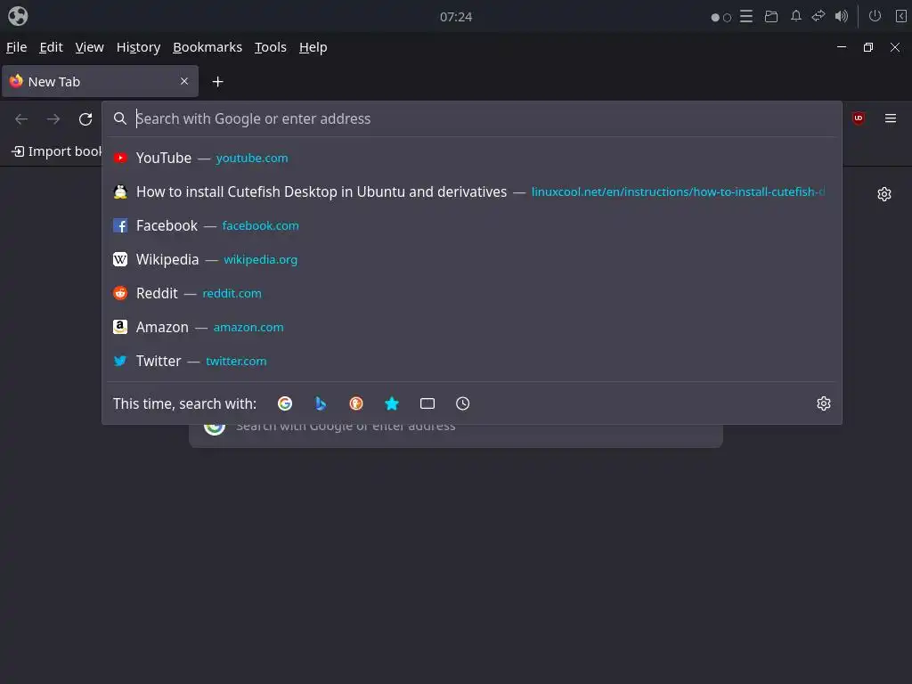Click the three-lines tray menu icon
Viewport: 912px width, 684px height.
click(x=746, y=16)
